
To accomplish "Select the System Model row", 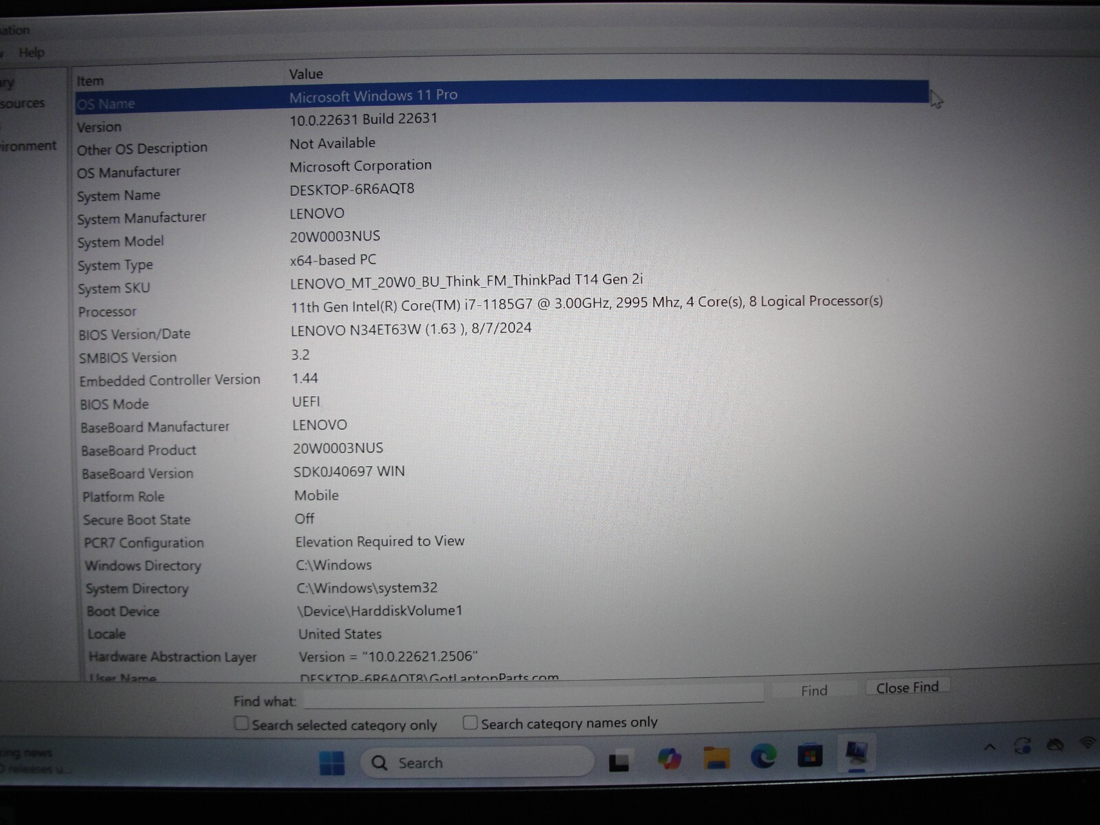I will (502, 239).
